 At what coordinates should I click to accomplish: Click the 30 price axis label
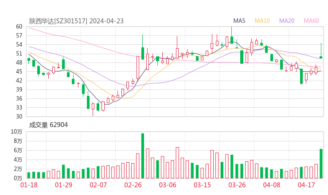19,117
